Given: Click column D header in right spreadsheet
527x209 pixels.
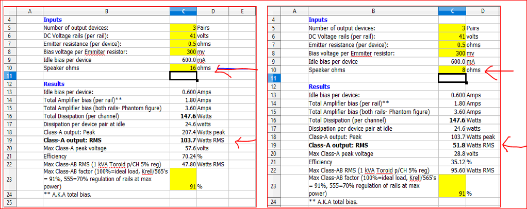Looking at the screenshot, I should click(483, 11).
